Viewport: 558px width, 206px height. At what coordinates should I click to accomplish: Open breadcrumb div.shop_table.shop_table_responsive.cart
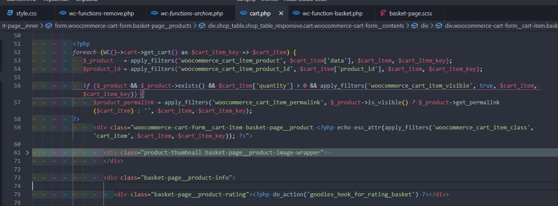306,26
